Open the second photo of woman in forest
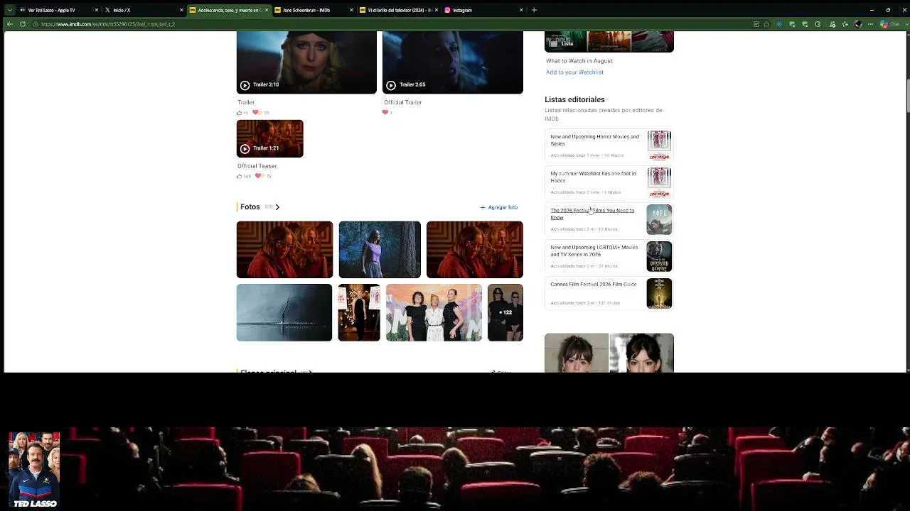910x511 pixels. [x=380, y=250]
